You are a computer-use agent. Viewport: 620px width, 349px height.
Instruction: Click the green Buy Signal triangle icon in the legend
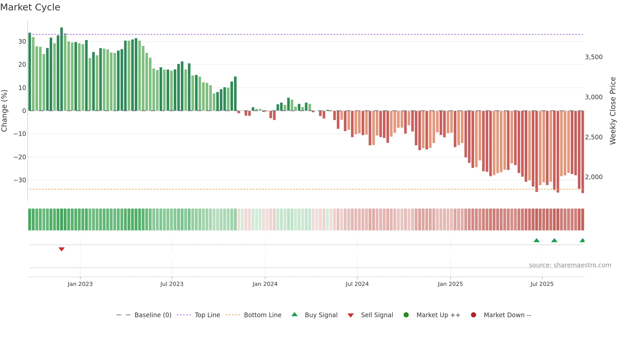point(295,314)
